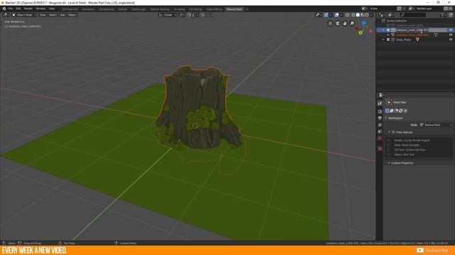Open the Object Mode dropdown
The height and width of the screenshot is (255, 455).
[24, 15]
